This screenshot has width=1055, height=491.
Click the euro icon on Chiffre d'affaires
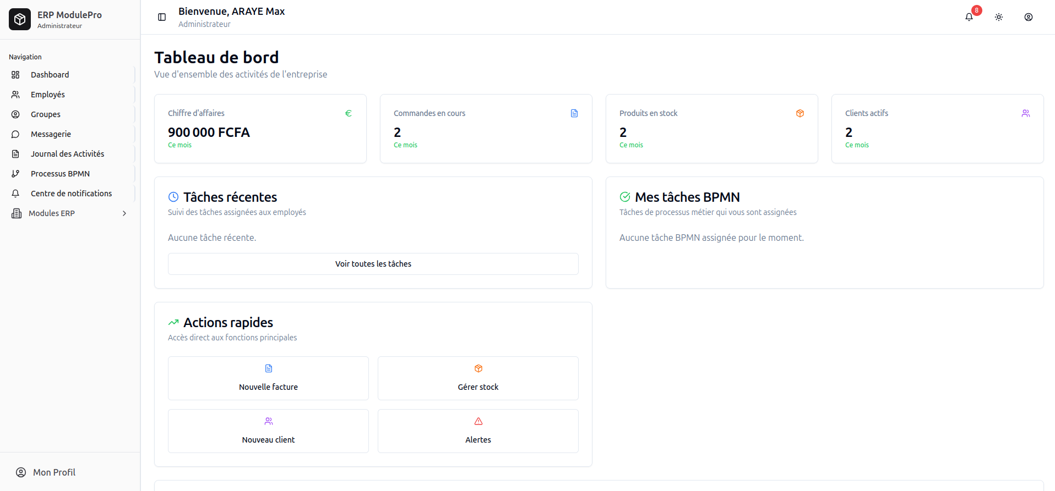coord(349,113)
